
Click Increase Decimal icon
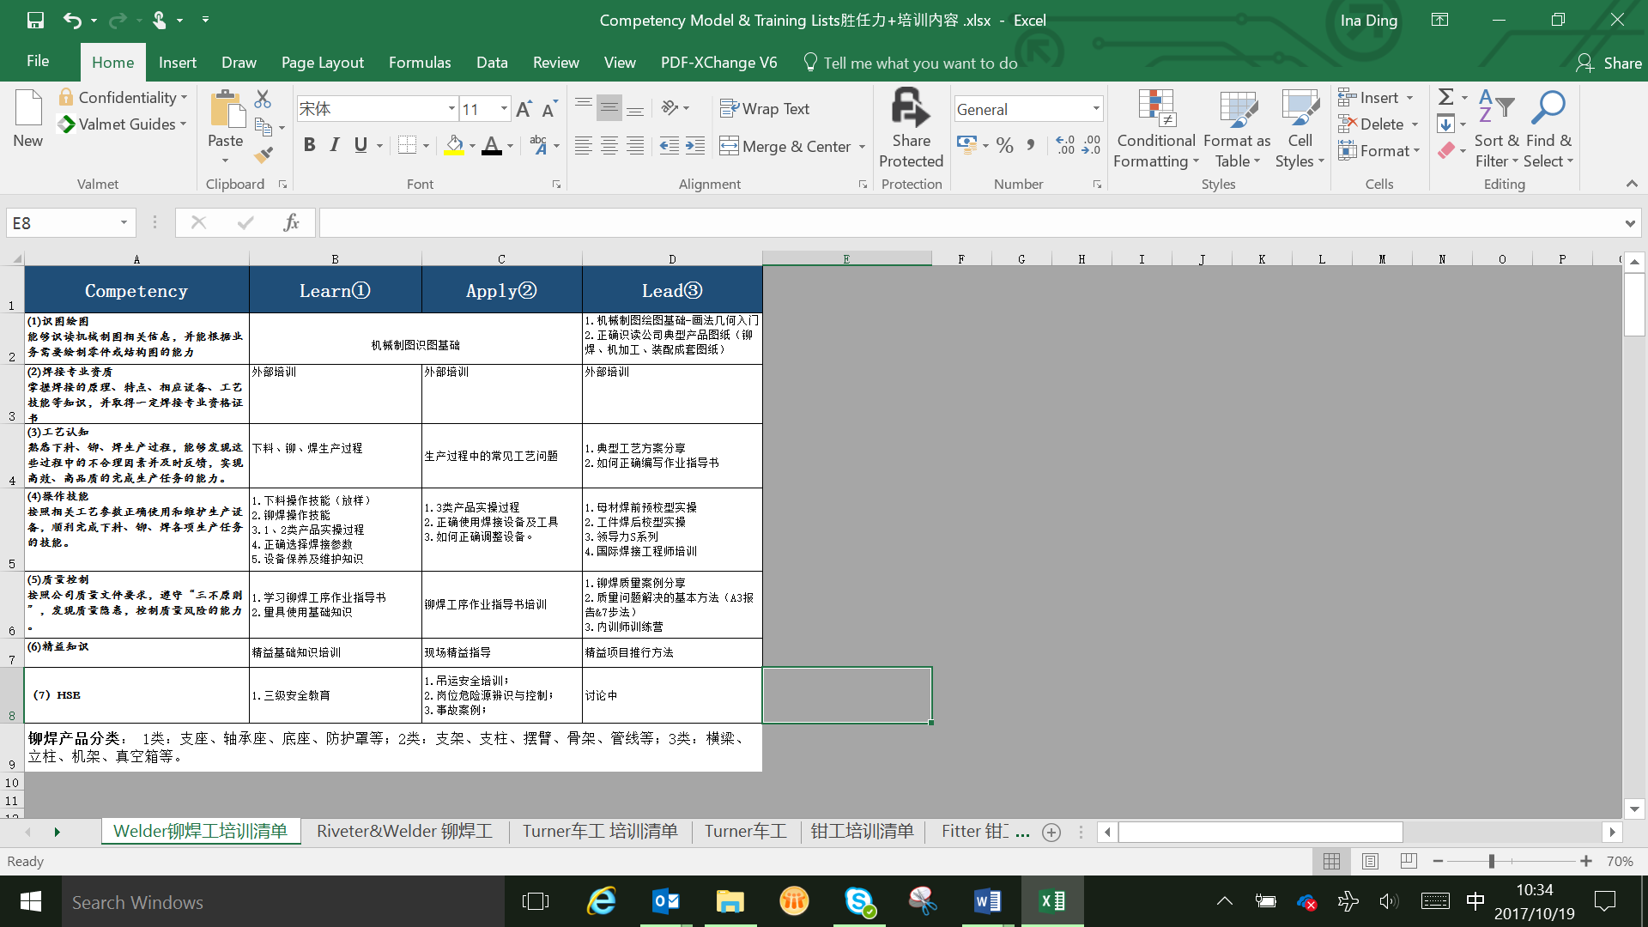1064,146
